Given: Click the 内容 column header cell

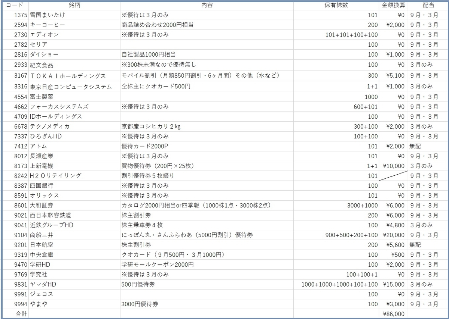Looking at the screenshot, I should pyautogui.click(x=207, y=5).
